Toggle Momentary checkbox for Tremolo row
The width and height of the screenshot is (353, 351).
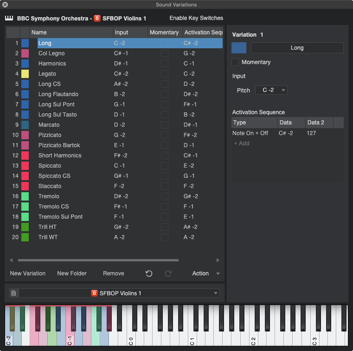coord(165,196)
